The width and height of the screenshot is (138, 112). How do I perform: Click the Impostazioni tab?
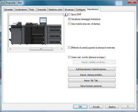(93, 9)
